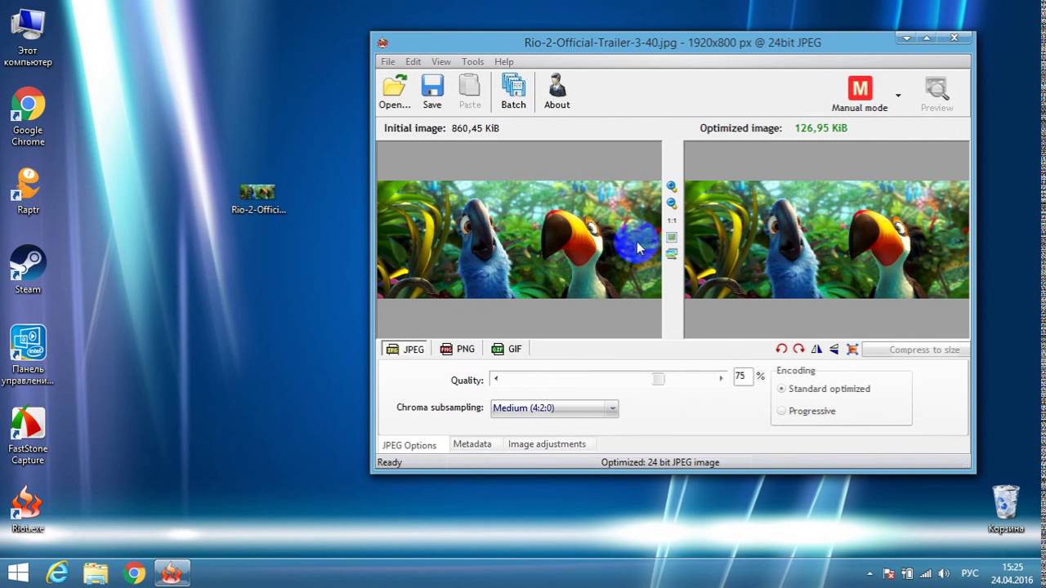Flip image vertically icon
This screenshot has height=588, width=1046.
(x=834, y=349)
